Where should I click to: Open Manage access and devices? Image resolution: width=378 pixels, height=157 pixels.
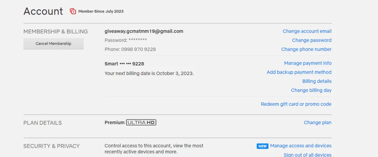pyautogui.click(x=301, y=146)
